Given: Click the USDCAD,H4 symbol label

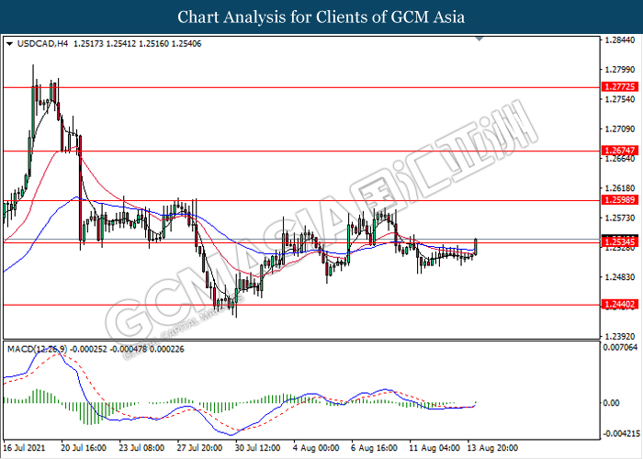Looking at the screenshot, I should coord(42,44).
